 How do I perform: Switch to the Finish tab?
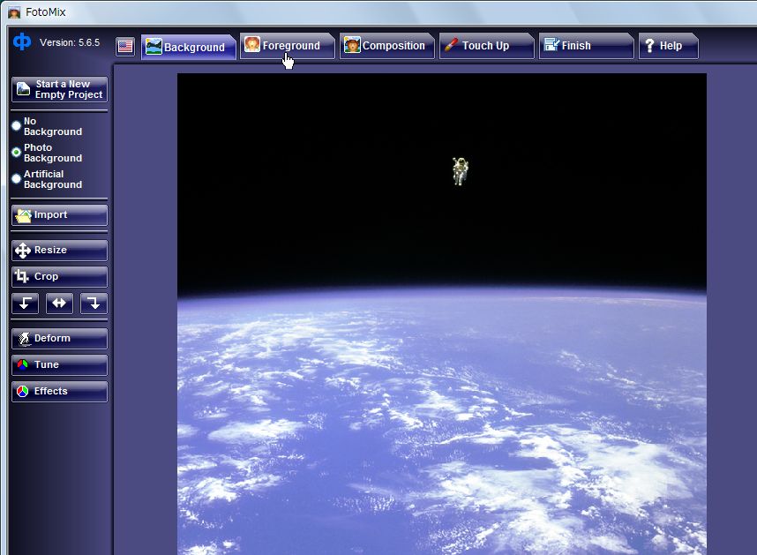tap(586, 46)
